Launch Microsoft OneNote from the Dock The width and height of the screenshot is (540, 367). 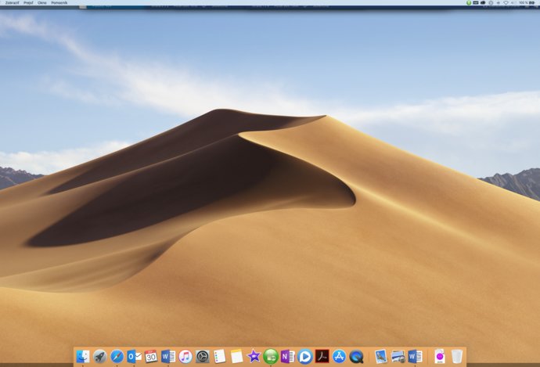pos(287,356)
